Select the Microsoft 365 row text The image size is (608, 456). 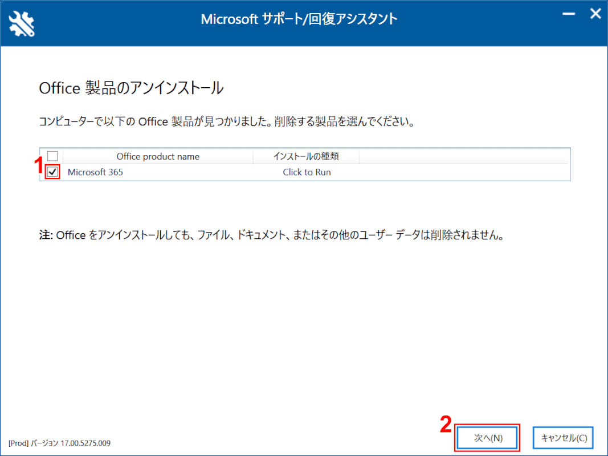pyautogui.click(x=95, y=172)
